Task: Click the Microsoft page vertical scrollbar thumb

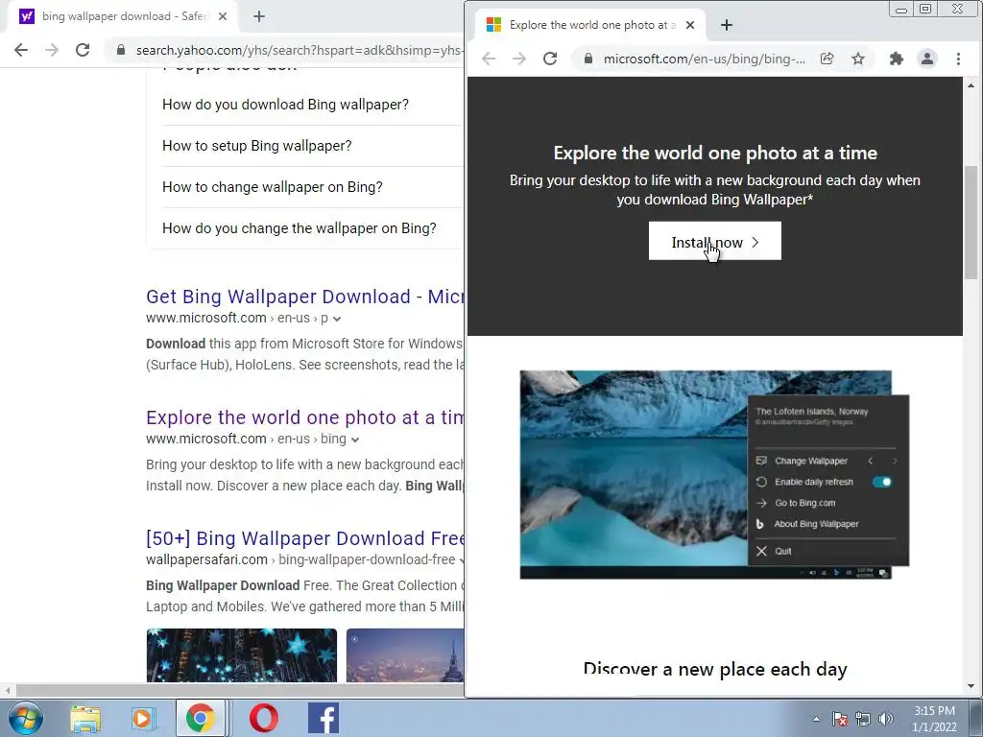Action: click(971, 223)
